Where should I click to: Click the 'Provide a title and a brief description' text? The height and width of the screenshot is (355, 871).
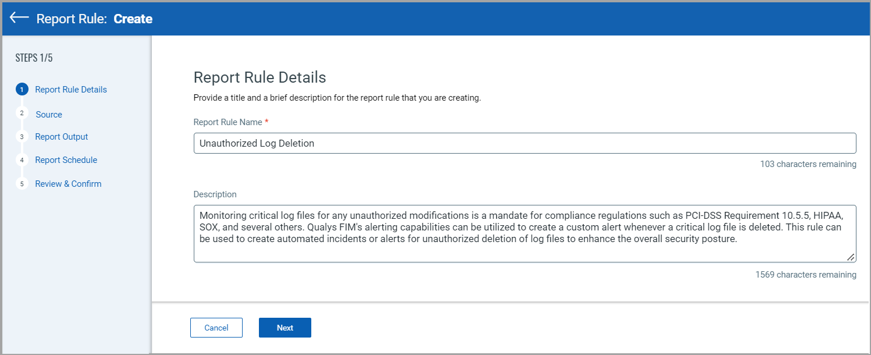click(337, 98)
